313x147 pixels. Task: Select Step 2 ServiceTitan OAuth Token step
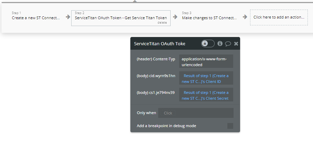click(121, 18)
